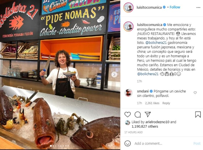Screen dimensions: 203x150
Task: Open luisitocomunica profile picture in header
Action: tap(128, 7)
